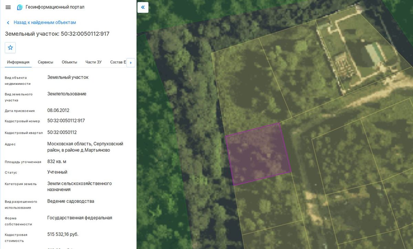Image resolution: width=413 pixels, height=249 pixels.
Task: Click the Геоинформационный портал title text
Action: [55, 7]
